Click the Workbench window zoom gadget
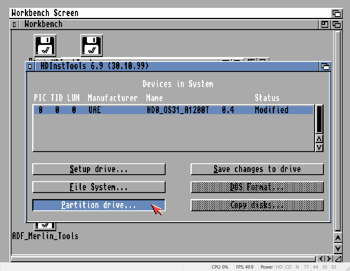The image size is (350, 271). tap(324, 24)
